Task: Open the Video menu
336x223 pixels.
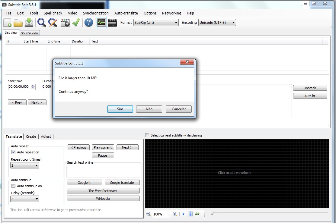Action: click(72, 13)
